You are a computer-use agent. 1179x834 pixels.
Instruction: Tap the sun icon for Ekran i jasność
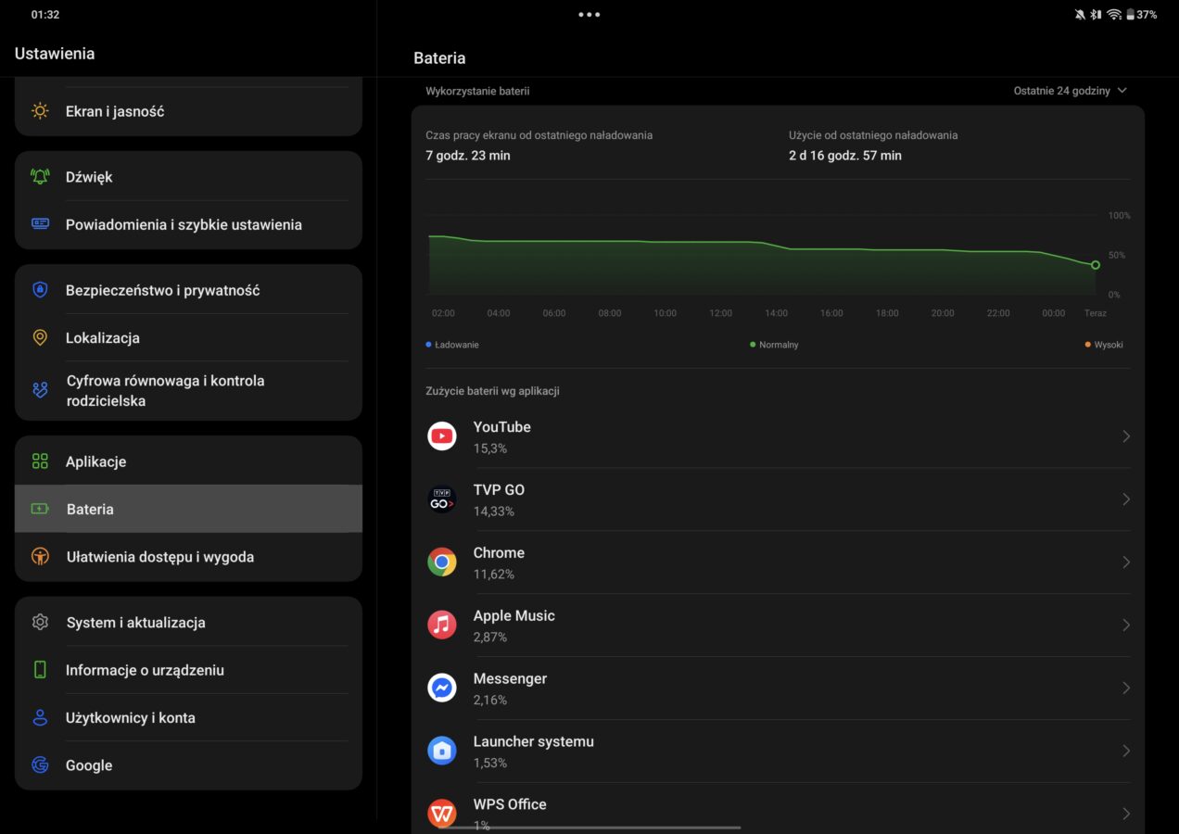point(40,111)
